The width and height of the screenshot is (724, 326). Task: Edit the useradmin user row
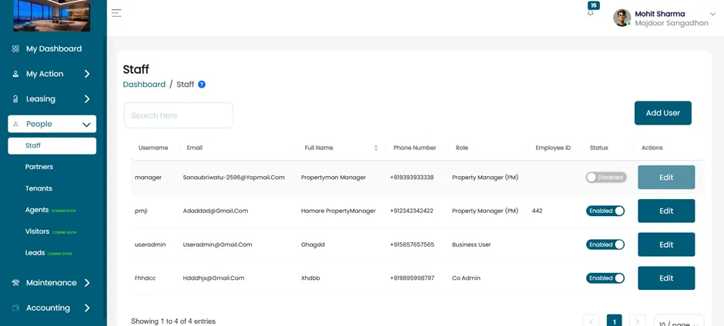[666, 244]
